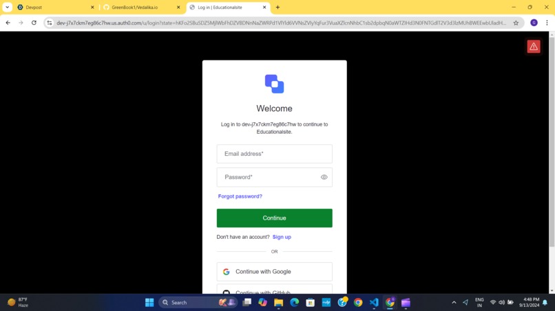Screen dimensions: 555x311
Task: Continue with Google sign-in
Action: pos(274,271)
